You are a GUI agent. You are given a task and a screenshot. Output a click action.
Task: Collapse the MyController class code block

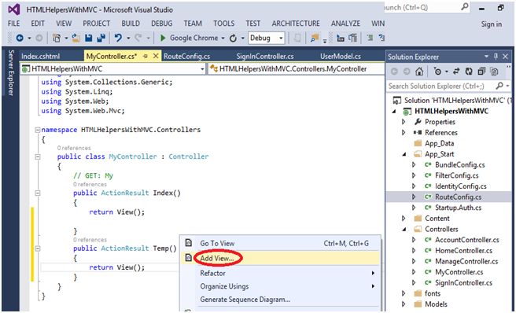click(38, 157)
